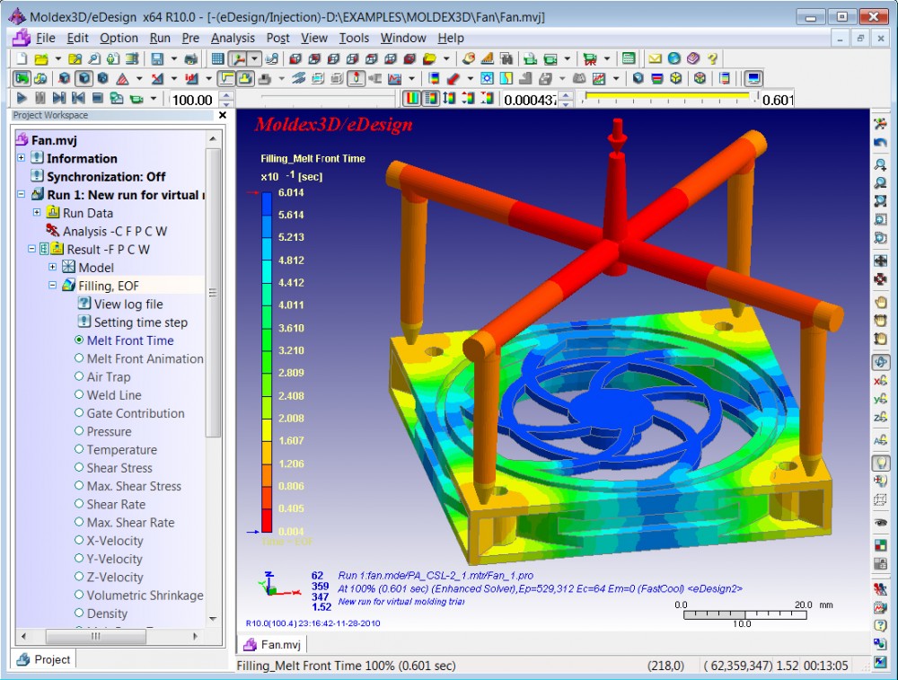
Task: Click the yellow question mark help icon
Action: [x=712, y=58]
